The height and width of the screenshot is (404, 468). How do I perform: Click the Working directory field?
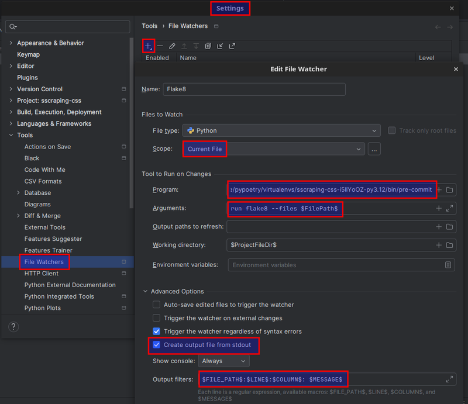(342, 245)
